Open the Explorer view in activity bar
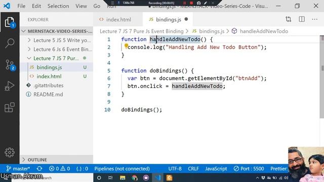Screen dimensions: 324x182 [10, 22]
